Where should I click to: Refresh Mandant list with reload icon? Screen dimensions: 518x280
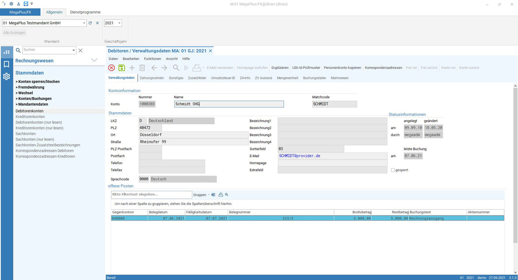pos(90,23)
